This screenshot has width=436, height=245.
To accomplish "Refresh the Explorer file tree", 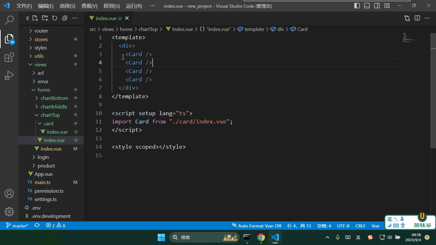I will (55, 18).
